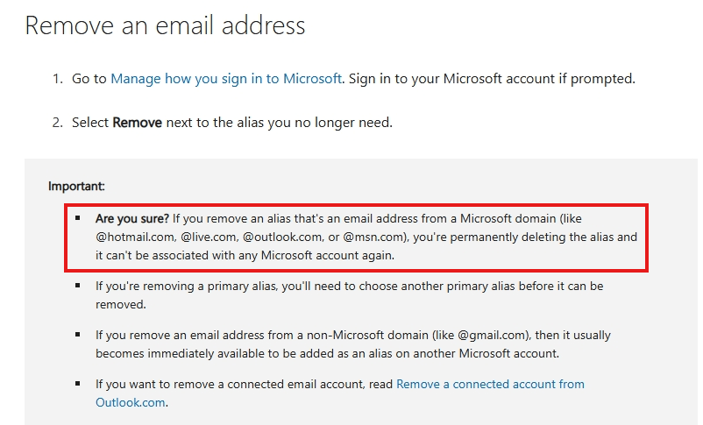Open 'Remove a connected account from Outlook.com' link
Image resolution: width=703 pixels, height=425 pixels.
tap(490, 384)
